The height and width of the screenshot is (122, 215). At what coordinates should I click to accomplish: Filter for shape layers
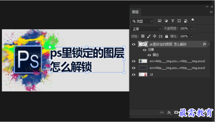point(179,21)
